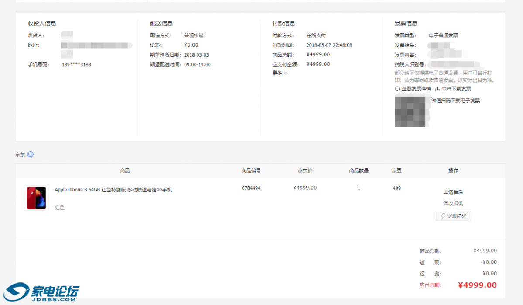The width and height of the screenshot is (523, 305).
Task: Expand 更多 under payment information
Action: [x=280, y=73]
